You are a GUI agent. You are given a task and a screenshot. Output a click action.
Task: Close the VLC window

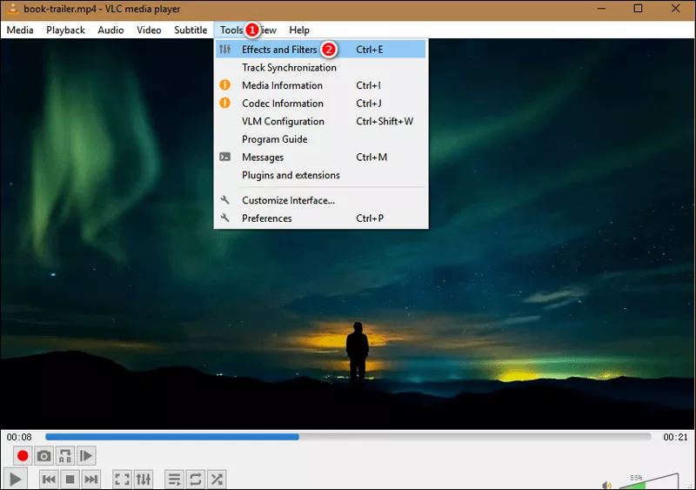676,9
